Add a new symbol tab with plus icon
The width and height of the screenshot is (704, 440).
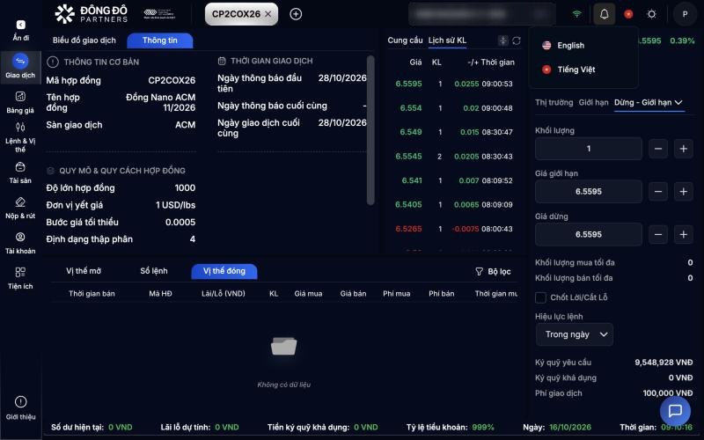pyautogui.click(x=296, y=14)
